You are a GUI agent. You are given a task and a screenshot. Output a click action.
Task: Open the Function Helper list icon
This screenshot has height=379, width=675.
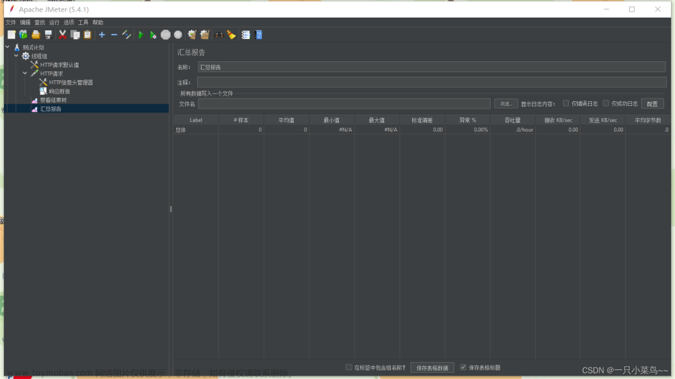point(246,35)
